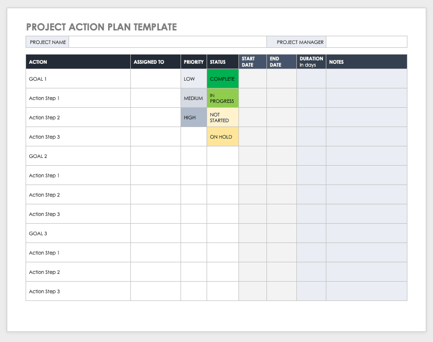Select the GOAL 1 action cell
This screenshot has height=342, width=433.
tap(78, 79)
